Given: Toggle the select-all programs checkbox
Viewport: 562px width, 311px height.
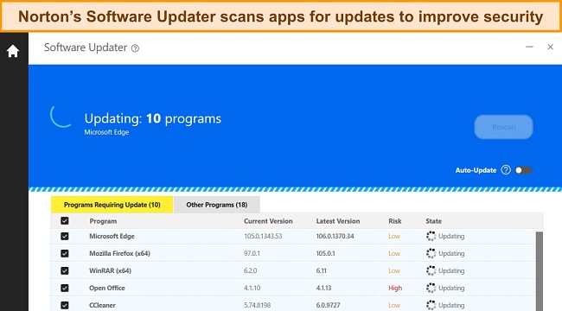Looking at the screenshot, I should (x=65, y=220).
